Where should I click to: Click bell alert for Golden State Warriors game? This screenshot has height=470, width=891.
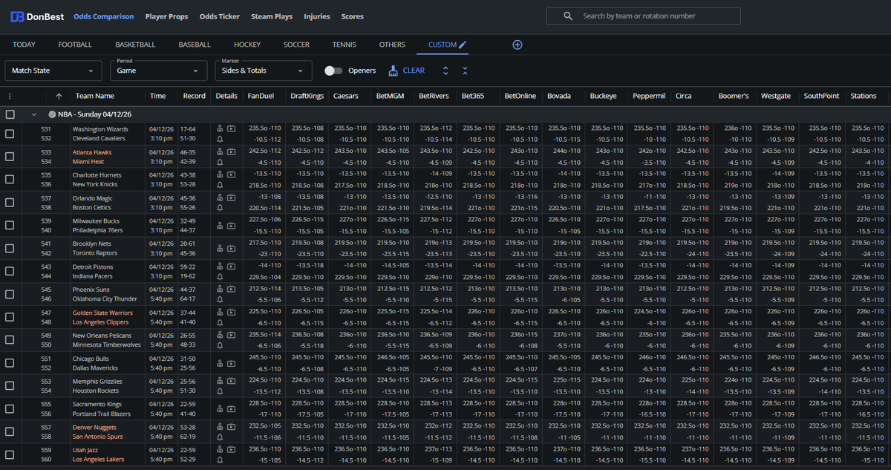(221, 323)
